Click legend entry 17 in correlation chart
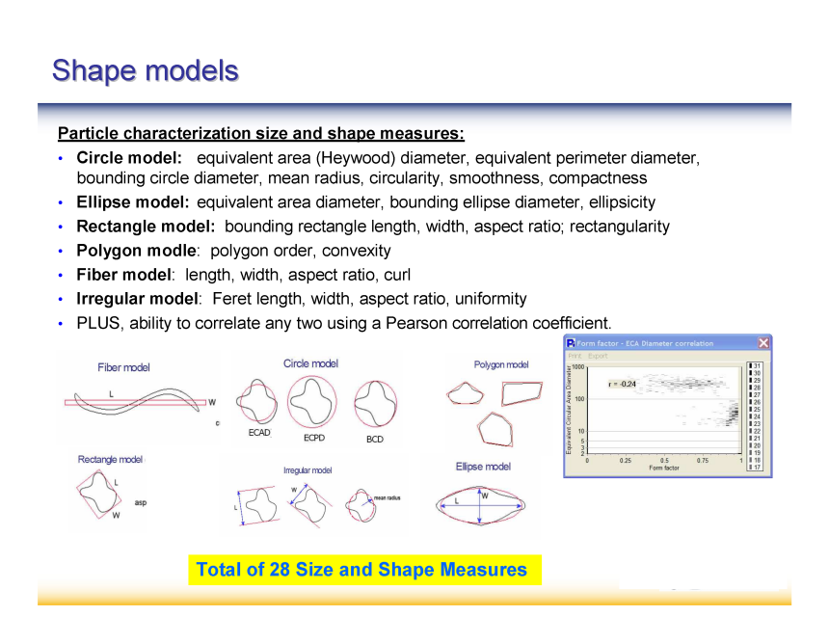Image resolution: width=829 pixels, height=643 pixels. (755, 468)
